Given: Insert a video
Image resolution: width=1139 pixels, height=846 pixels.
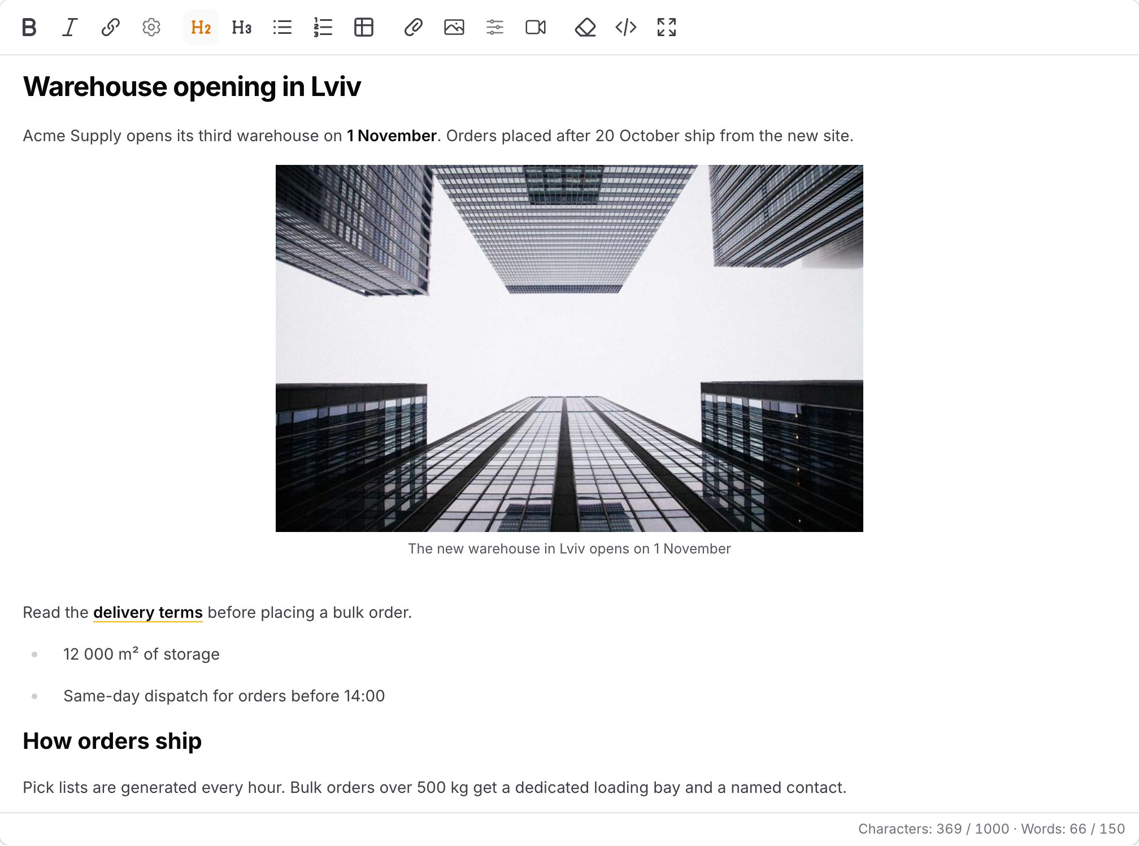Looking at the screenshot, I should pyautogui.click(x=536, y=27).
